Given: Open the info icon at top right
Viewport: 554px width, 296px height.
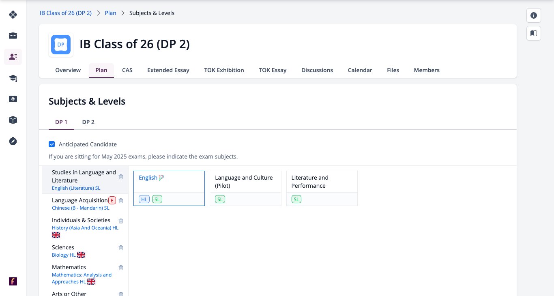Looking at the screenshot, I should coord(534,15).
